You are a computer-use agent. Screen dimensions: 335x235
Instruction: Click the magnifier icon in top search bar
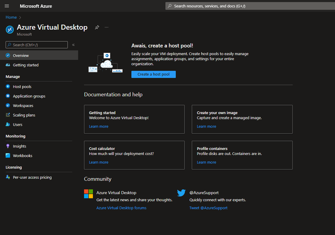click(x=170, y=6)
